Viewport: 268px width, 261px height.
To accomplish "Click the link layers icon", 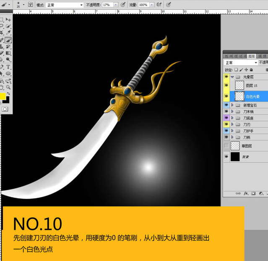I will click(x=238, y=193).
